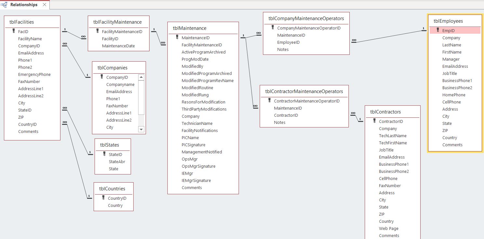Select the ThirdPartyModifications field
This screenshot has height=239, width=484.
(204, 109)
